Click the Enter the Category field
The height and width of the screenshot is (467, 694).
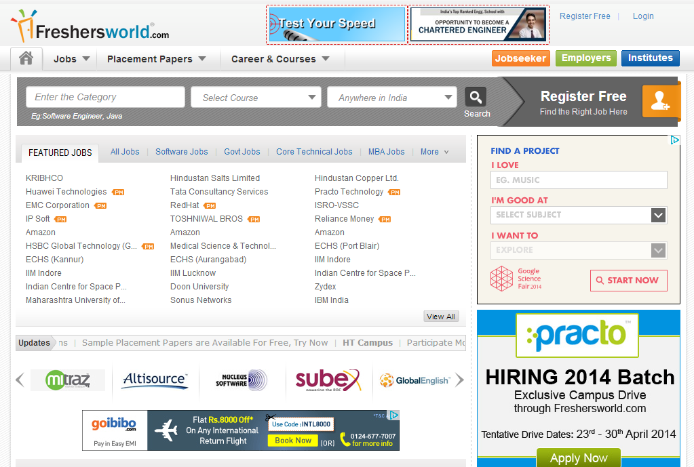pos(105,97)
